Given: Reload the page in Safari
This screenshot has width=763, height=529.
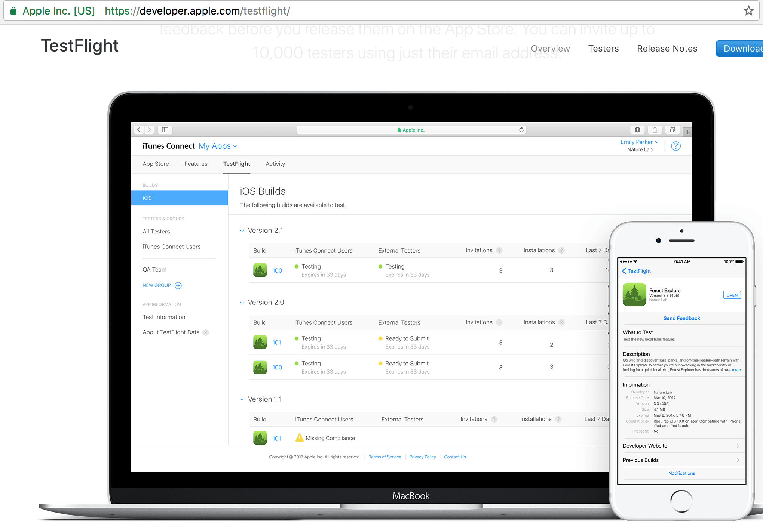Looking at the screenshot, I should tap(521, 130).
